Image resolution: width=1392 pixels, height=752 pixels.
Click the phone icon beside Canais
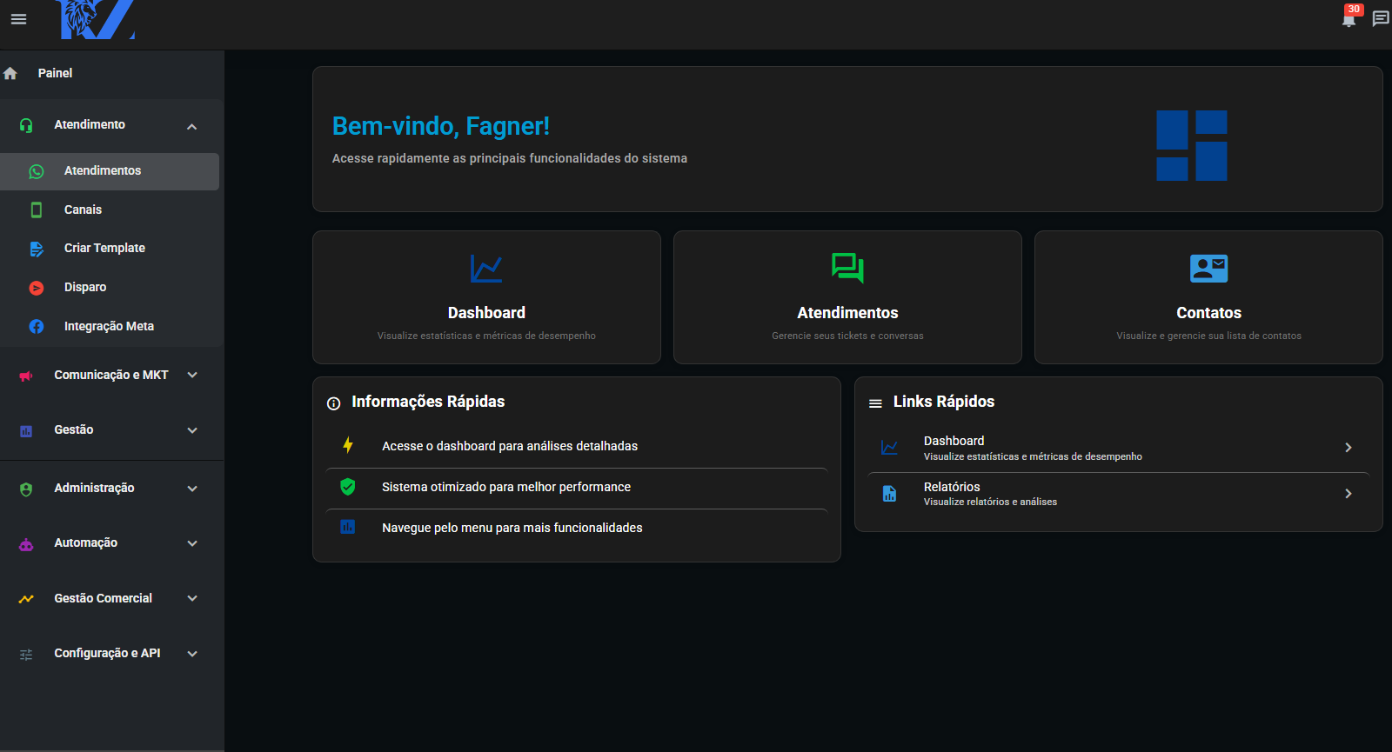coord(37,210)
